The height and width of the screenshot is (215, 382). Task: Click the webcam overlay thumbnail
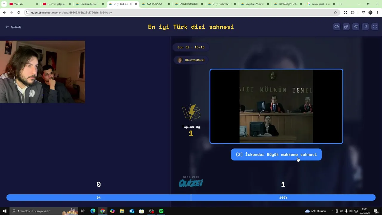click(x=42, y=72)
